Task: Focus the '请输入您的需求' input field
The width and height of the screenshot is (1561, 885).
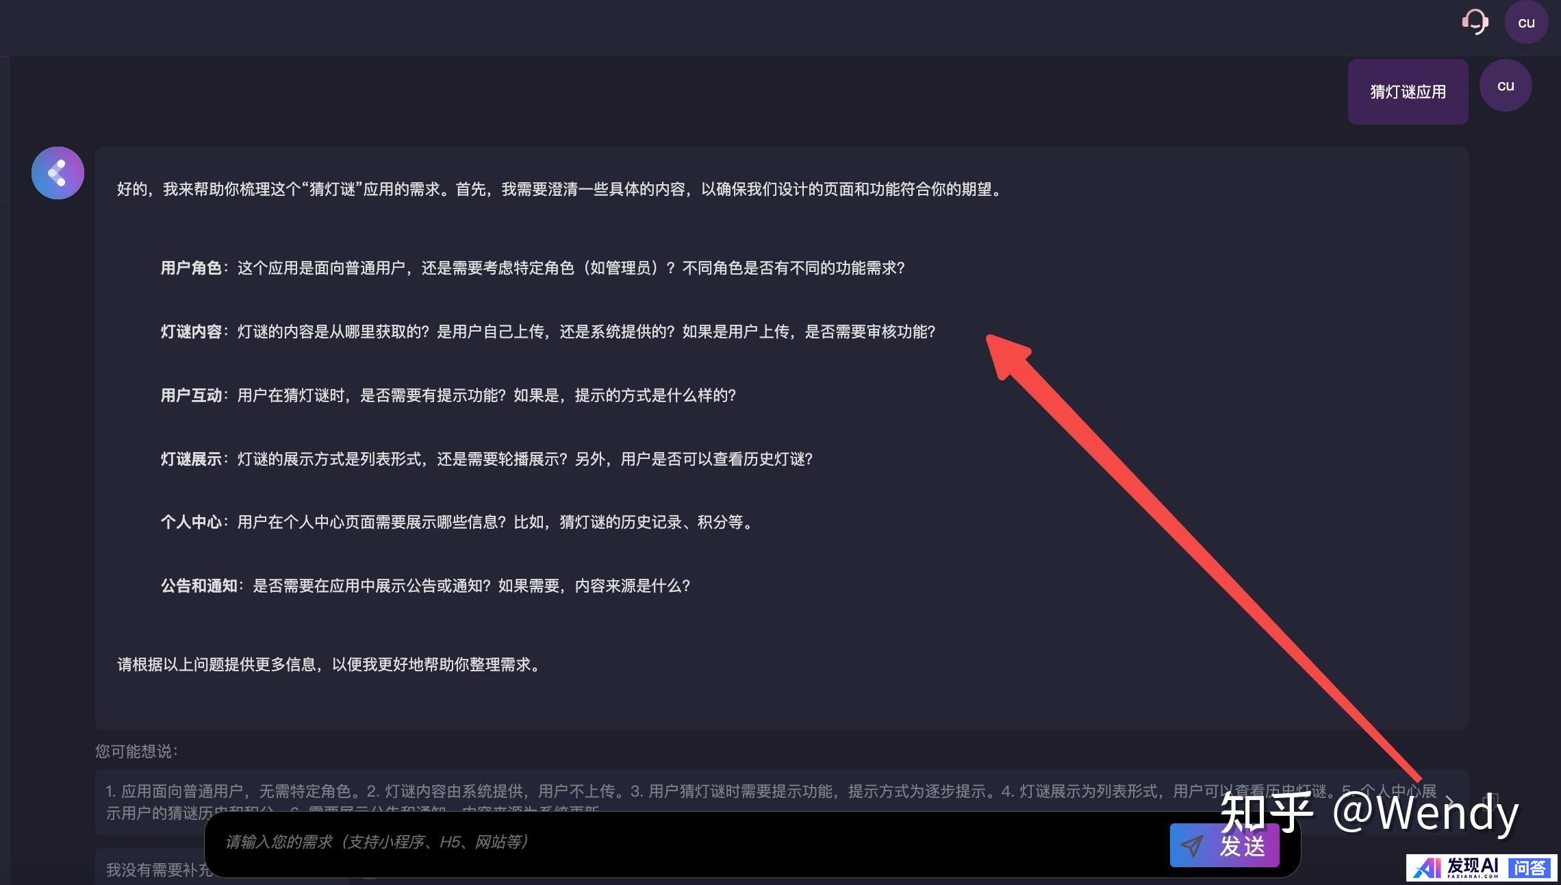Action: point(685,842)
